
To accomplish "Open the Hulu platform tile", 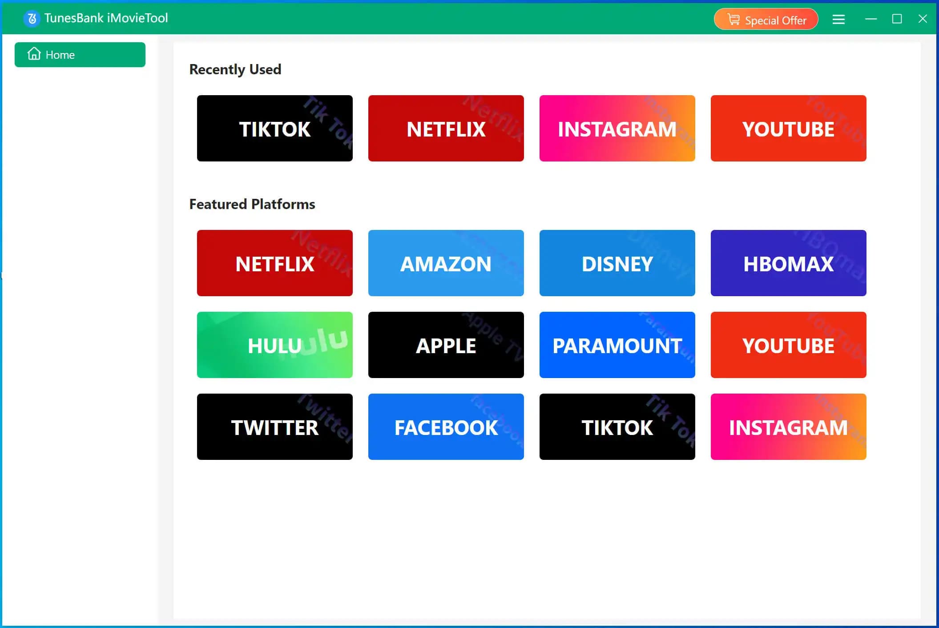I will pyautogui.click(x=274, y=345).
